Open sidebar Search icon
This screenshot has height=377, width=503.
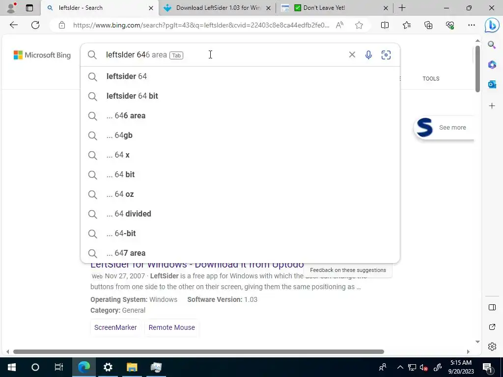pyautogui.click(x=492, y=45)
